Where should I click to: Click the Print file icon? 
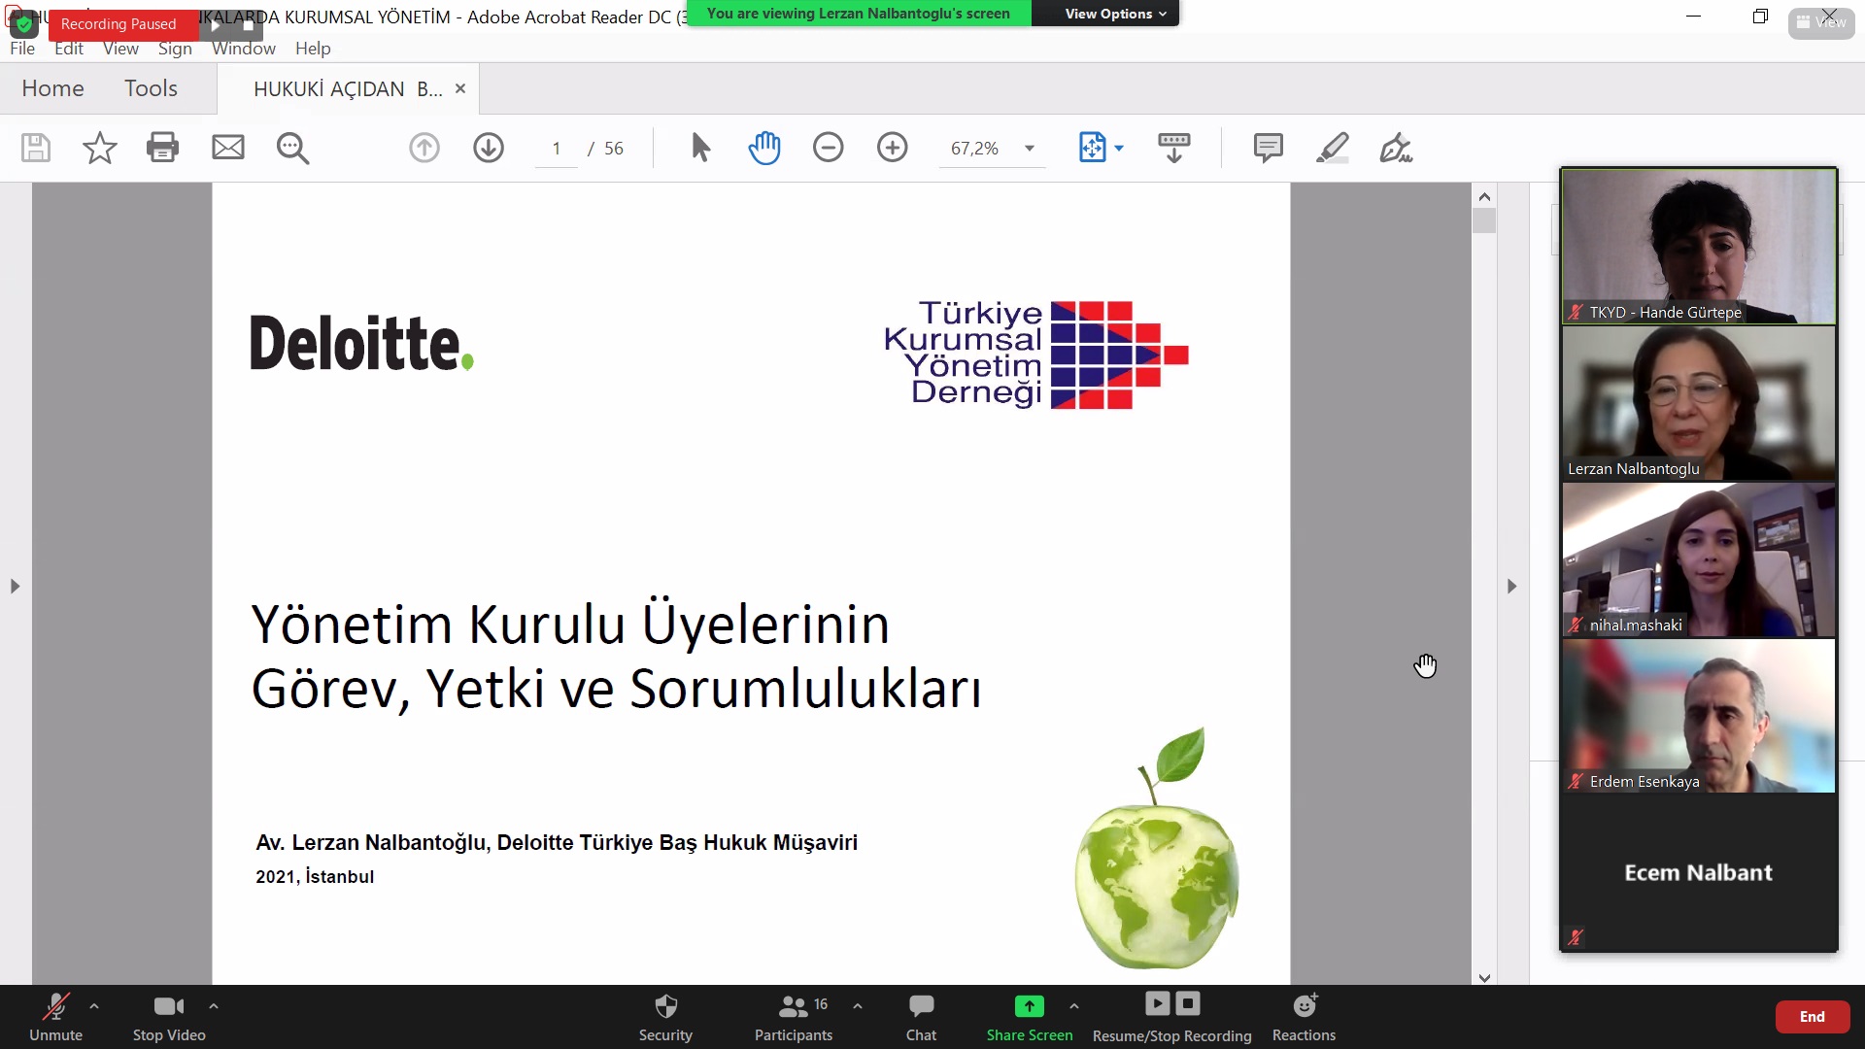[162, 148]
